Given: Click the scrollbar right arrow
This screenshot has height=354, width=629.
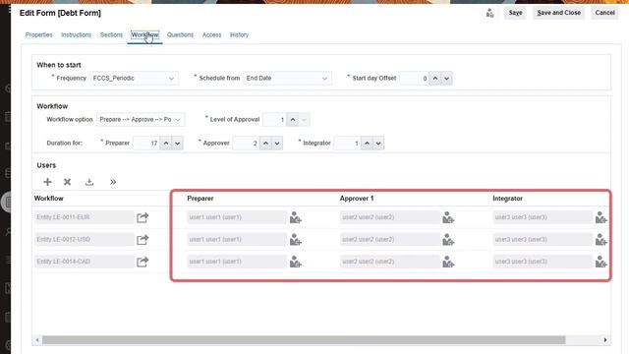Looking at the screenshot, I should [x=605, y=340].
